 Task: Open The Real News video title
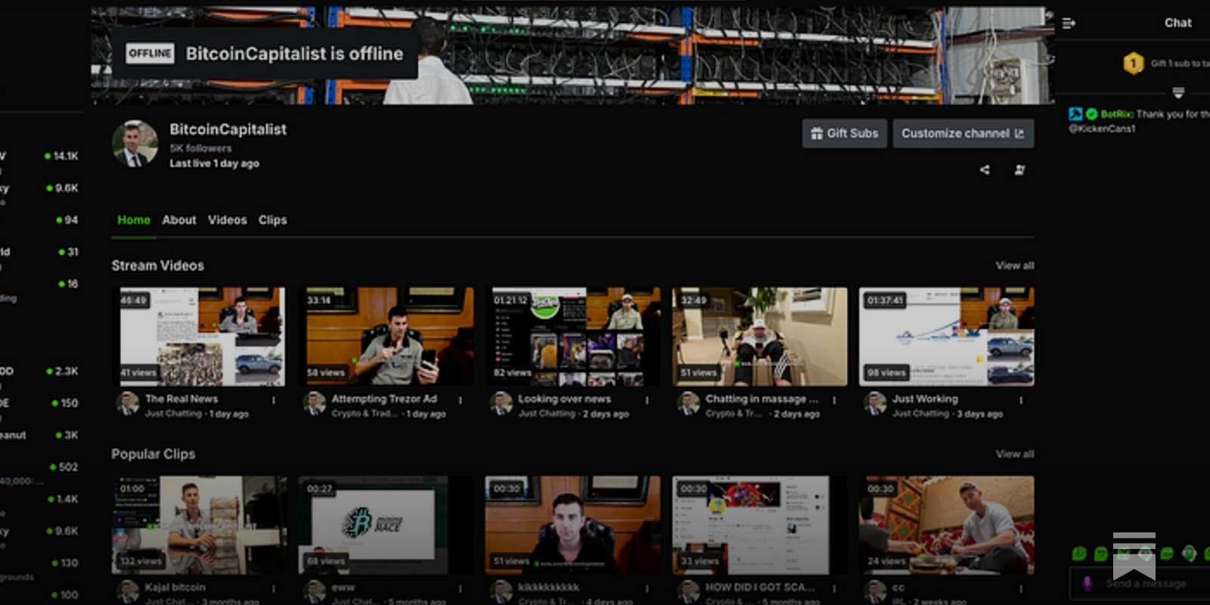pos(181,399)
